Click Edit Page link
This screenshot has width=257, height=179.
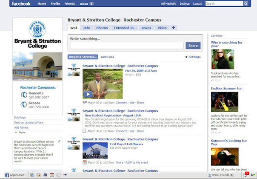[x=20, y=118]
